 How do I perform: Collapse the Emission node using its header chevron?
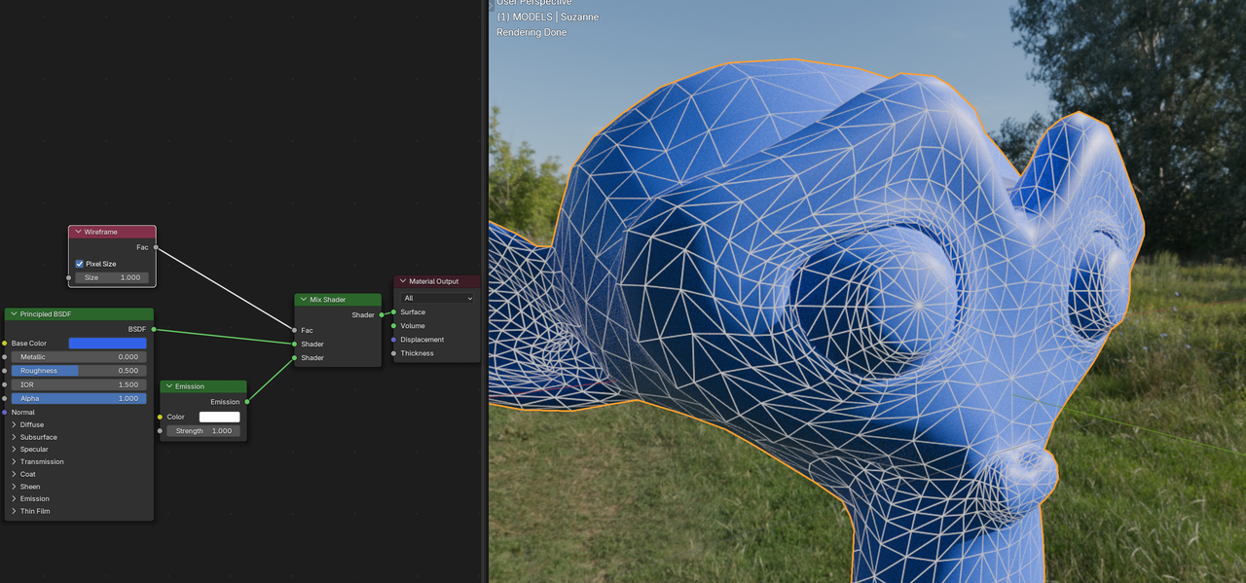pos(169,386)
